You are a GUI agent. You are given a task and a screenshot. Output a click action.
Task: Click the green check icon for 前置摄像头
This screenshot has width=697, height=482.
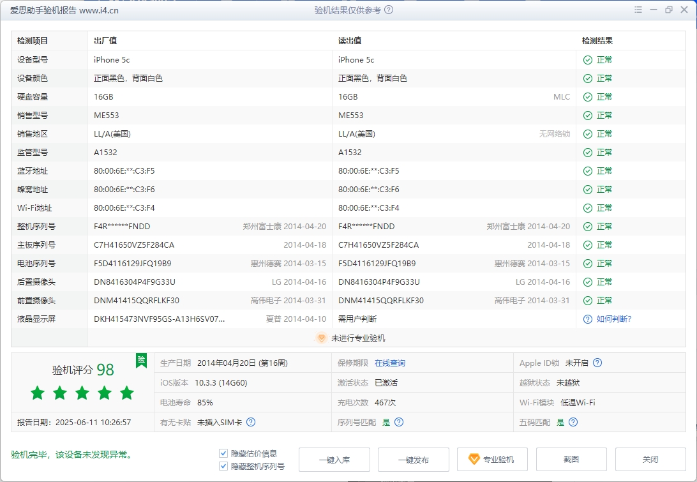click(x=588, y=301)
